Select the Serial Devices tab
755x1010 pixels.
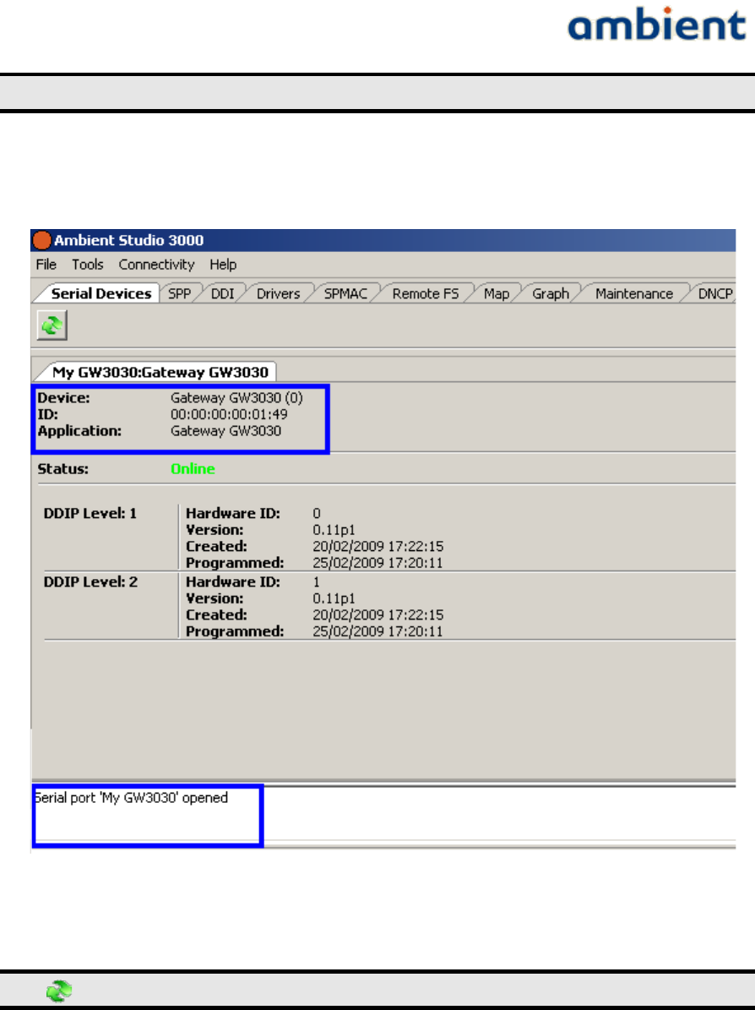click(x=101, y=294)
